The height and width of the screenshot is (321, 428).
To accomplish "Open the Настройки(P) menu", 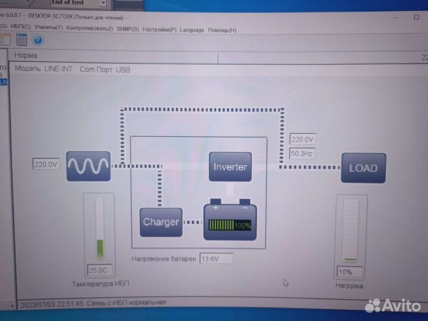I will tap(160, 29).
